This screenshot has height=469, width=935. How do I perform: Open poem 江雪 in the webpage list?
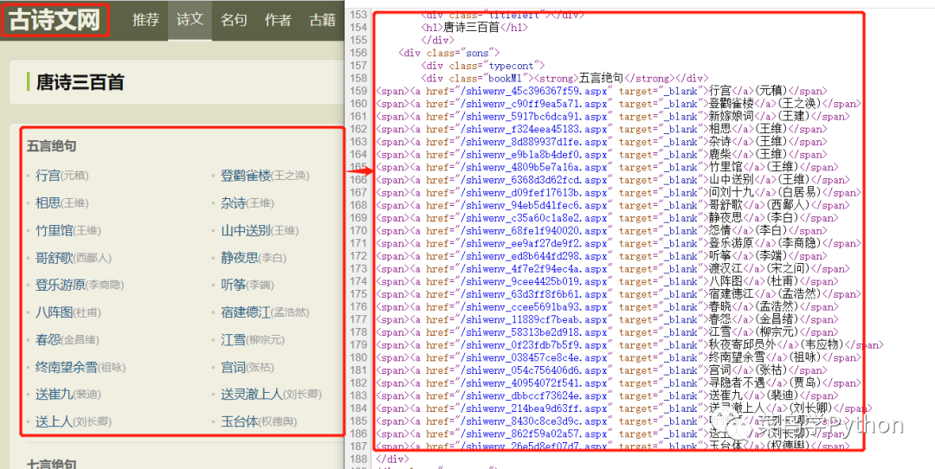coord(233,340)
